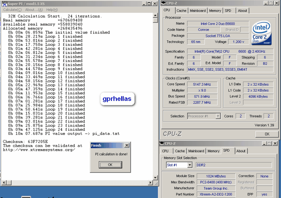Expand the Processor #1 selection dropdown
Viewport: 281px width, 198px height.
pos(218,116)
